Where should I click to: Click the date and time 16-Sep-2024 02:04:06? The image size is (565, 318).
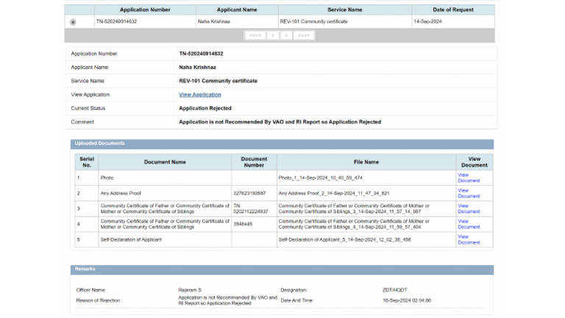(x=407, y=300)
